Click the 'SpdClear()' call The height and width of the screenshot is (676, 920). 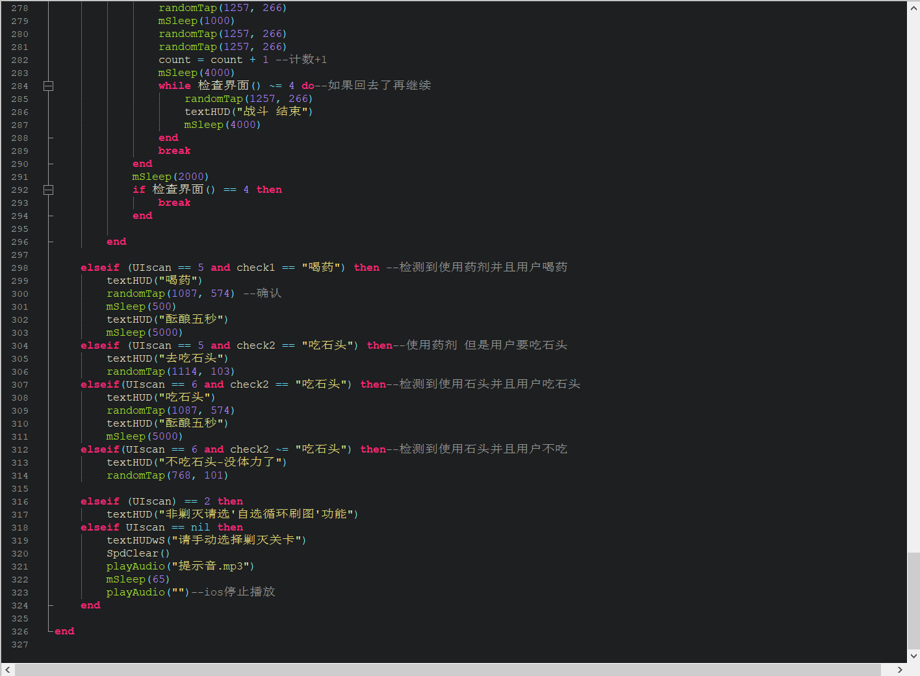(138, 553)
